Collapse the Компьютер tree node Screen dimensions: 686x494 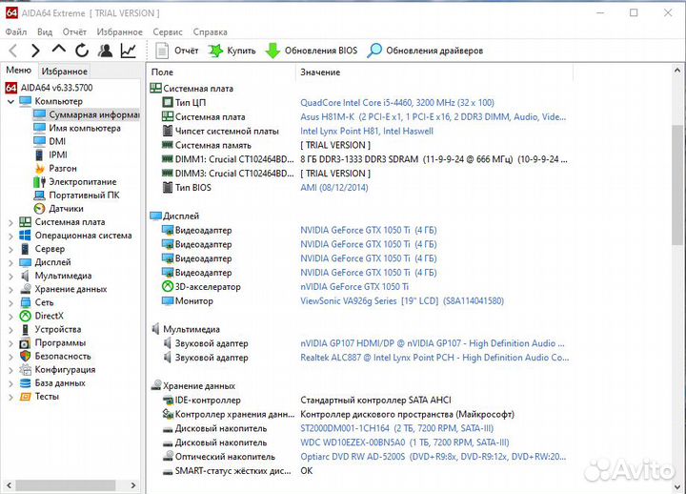click(11, 101)
